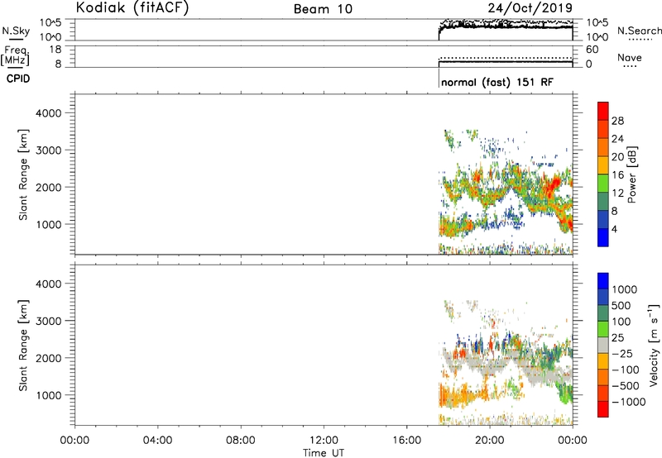Click the solid line sample under "N.Sky"

pyautogui.click(x=16, y=40)
